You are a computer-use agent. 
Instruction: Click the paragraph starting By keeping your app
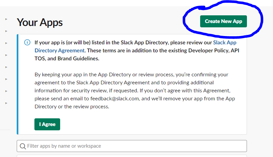[135, 90]
